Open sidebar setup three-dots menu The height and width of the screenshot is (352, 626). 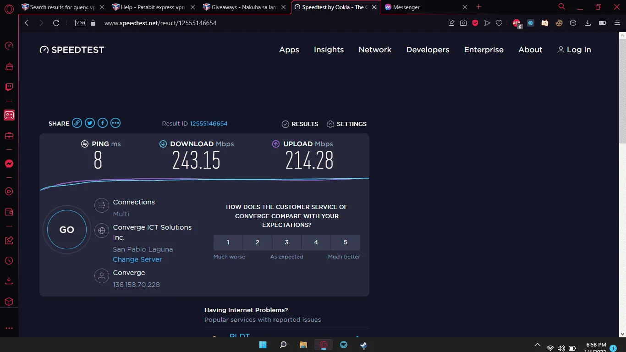click(x=9, y=328)
